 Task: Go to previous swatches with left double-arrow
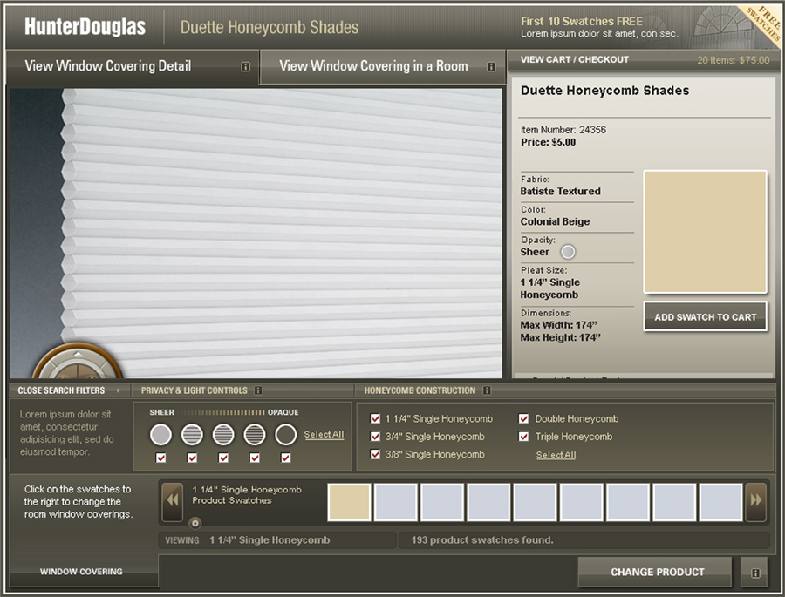click(x=173, y=500)
